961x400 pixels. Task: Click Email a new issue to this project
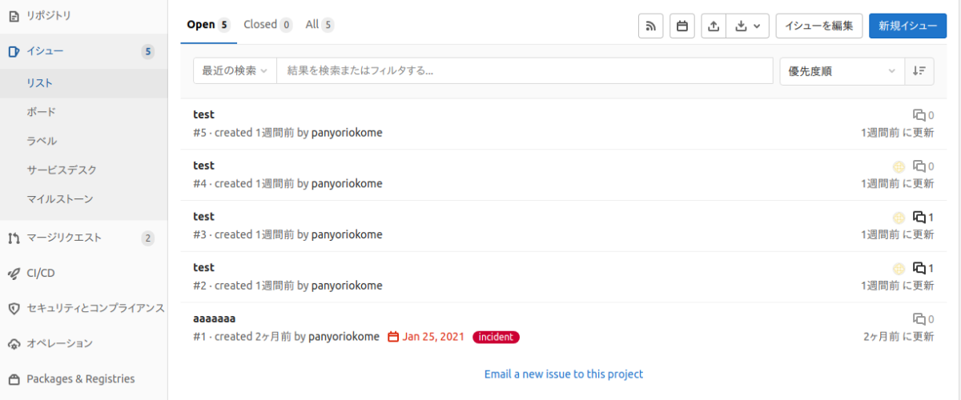coord(564,374)
